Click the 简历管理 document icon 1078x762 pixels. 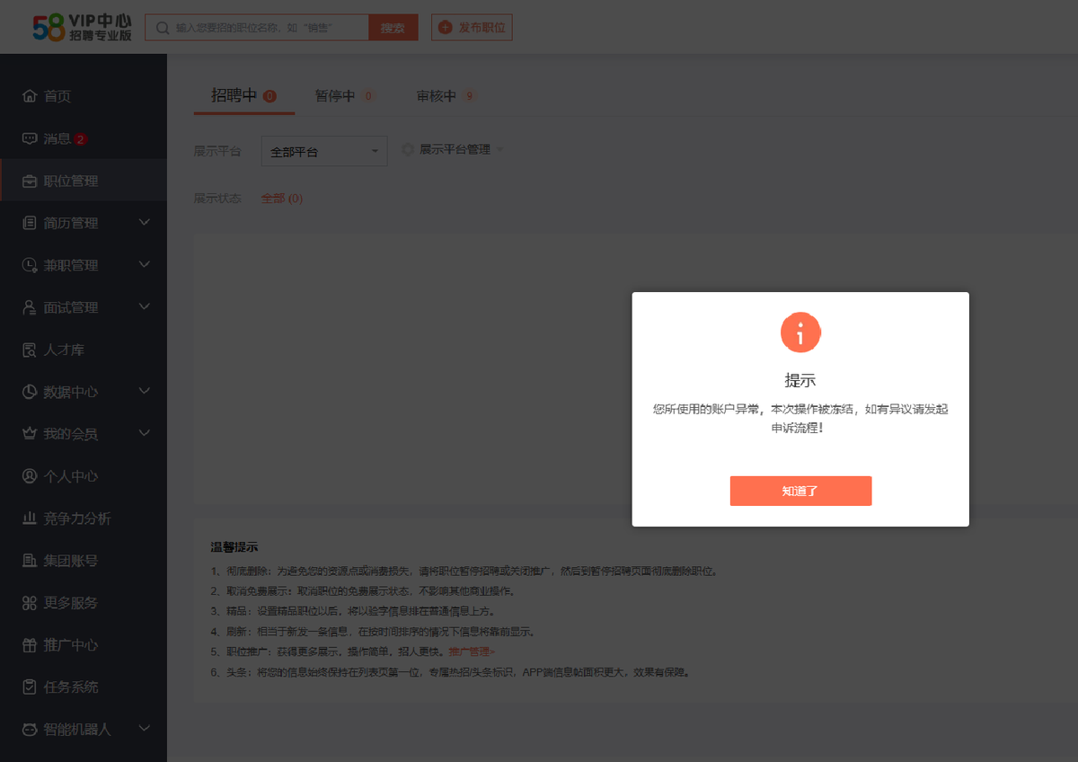[x=30, y=223]
